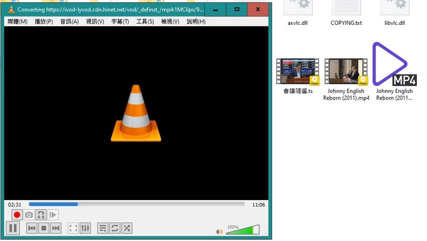Viewport: 427px width, 241px height.
Task: Toggle fullscreen video mode
Action: [x=74, y=228]
